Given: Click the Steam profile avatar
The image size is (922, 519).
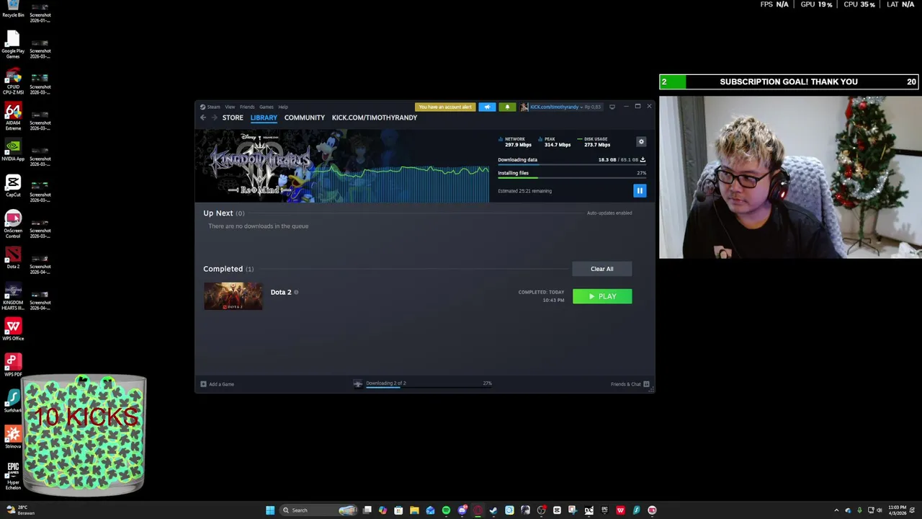Looking at the screenshot, I should pos(525,107).
